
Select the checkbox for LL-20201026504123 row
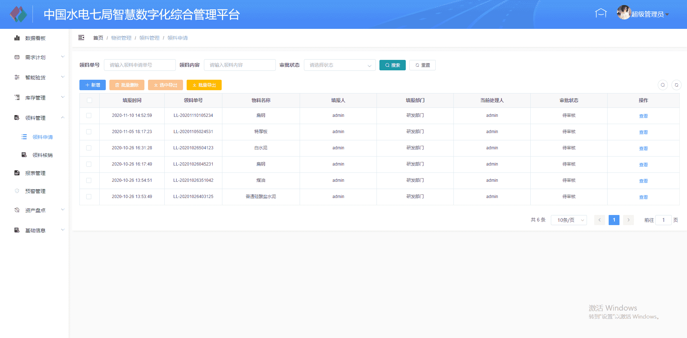click(89, 148)
